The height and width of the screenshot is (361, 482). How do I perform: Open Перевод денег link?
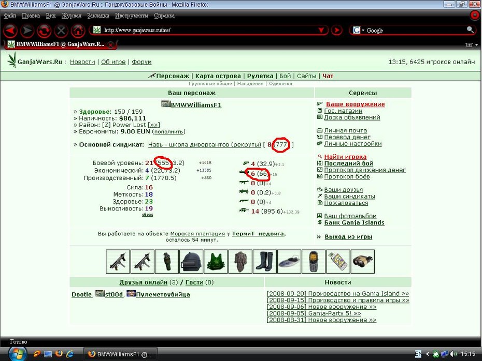(x=347, y=137)
